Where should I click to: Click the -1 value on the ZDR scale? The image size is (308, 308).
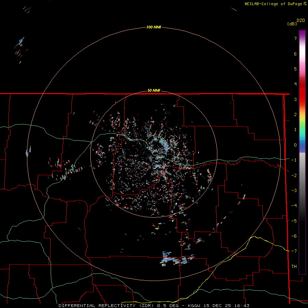[x=294, y=160]
